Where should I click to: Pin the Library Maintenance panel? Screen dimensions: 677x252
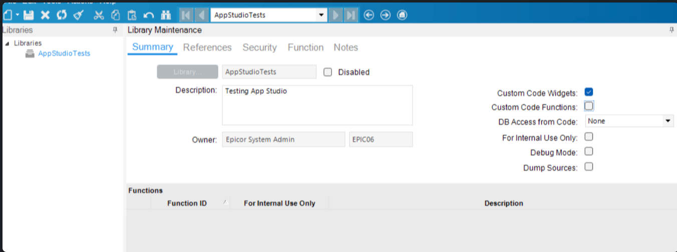click(x=671, y=30)
